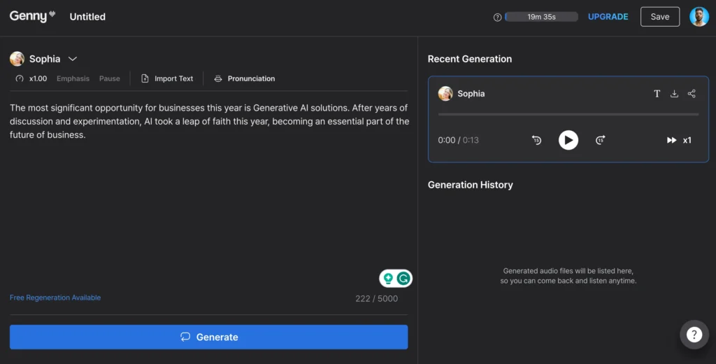The width and height of the screenshot is (716, 364).
Task: Click Import Text button
Action: click(x=167, y=78)
